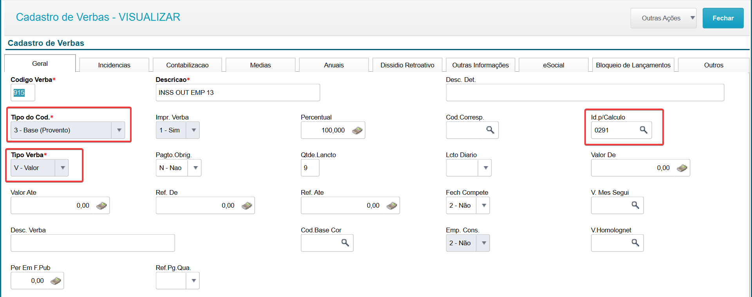Expand the Tipo Verba dropdown
This screenshot has width=752, height=297.
(62, 168)
